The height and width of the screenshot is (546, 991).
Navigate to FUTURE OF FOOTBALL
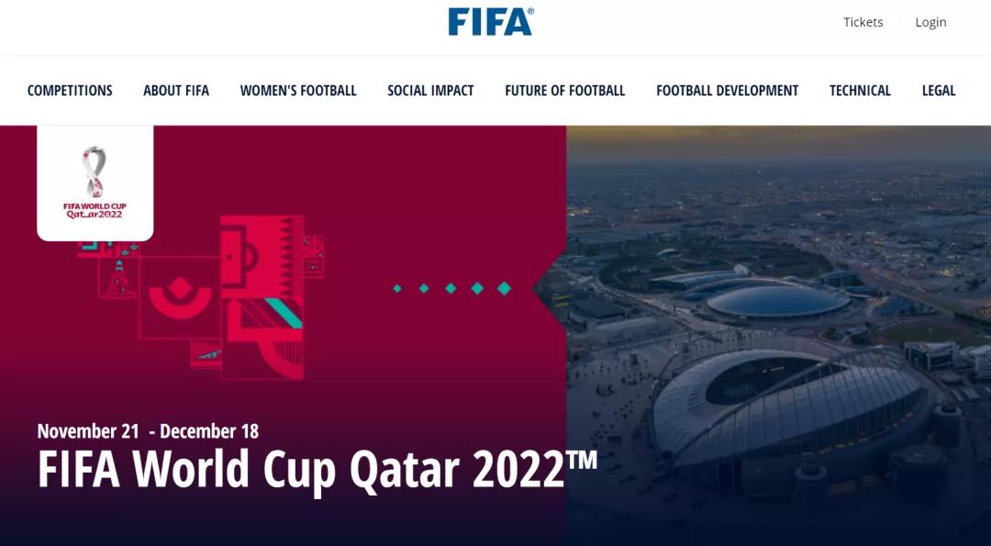pos(563,90)
